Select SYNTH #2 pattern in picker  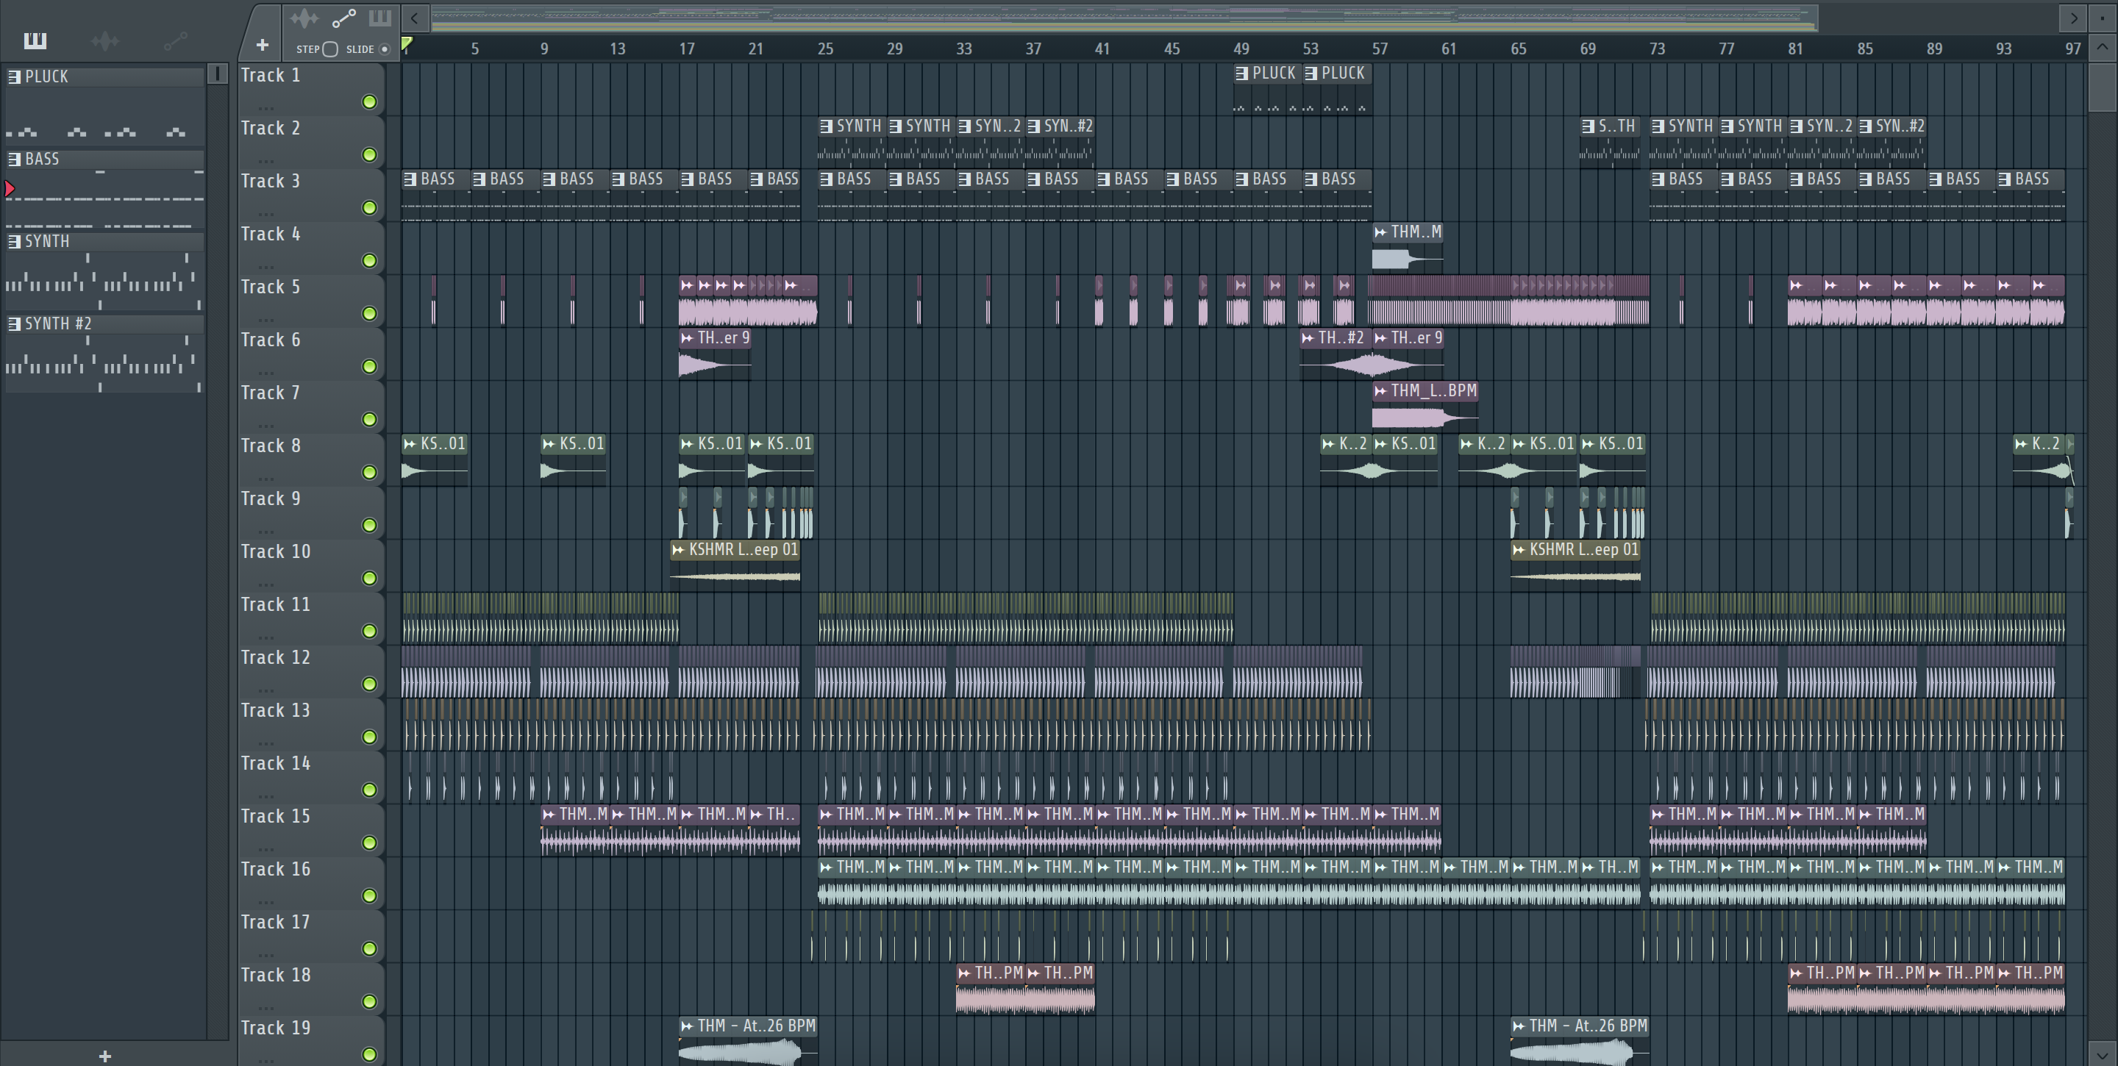(x=105, y=354)
